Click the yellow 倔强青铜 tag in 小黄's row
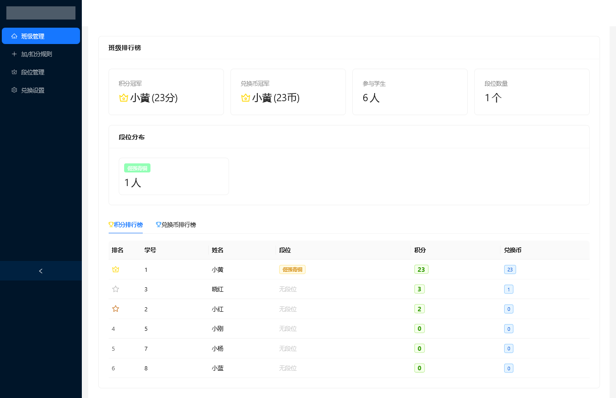Image resolution: width=616 pixels, height=398 pixels. pyautogui.click(x=292, y=270)
